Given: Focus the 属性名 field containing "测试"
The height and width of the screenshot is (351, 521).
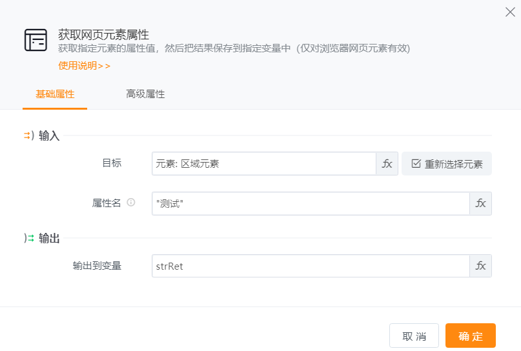Looking at the screenshot, I should (x=310, y=203).
